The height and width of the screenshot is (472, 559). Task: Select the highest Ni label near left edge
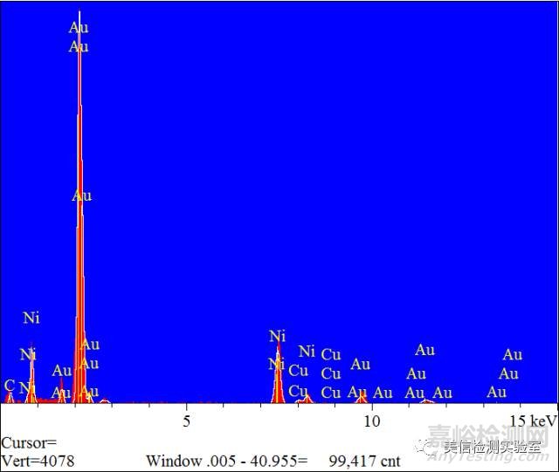tap(31, 318)
